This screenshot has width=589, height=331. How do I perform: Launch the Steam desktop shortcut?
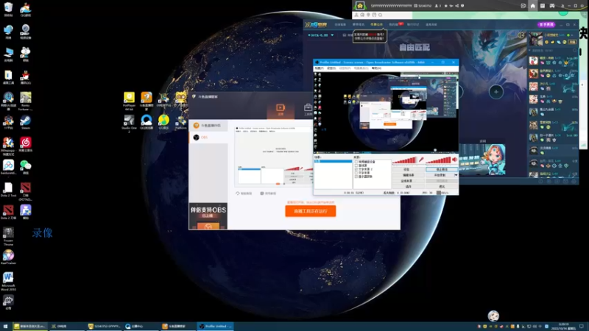pyautogui.click(x=26, y=122)
